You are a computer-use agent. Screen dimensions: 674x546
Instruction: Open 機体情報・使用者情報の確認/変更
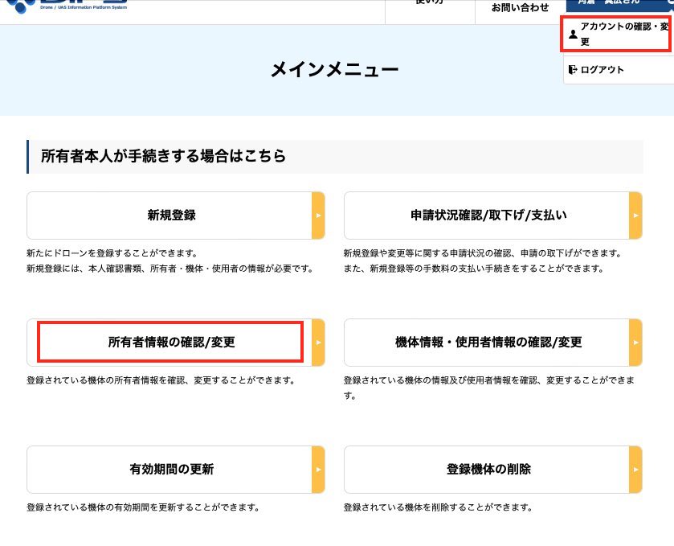coord(487,343)
